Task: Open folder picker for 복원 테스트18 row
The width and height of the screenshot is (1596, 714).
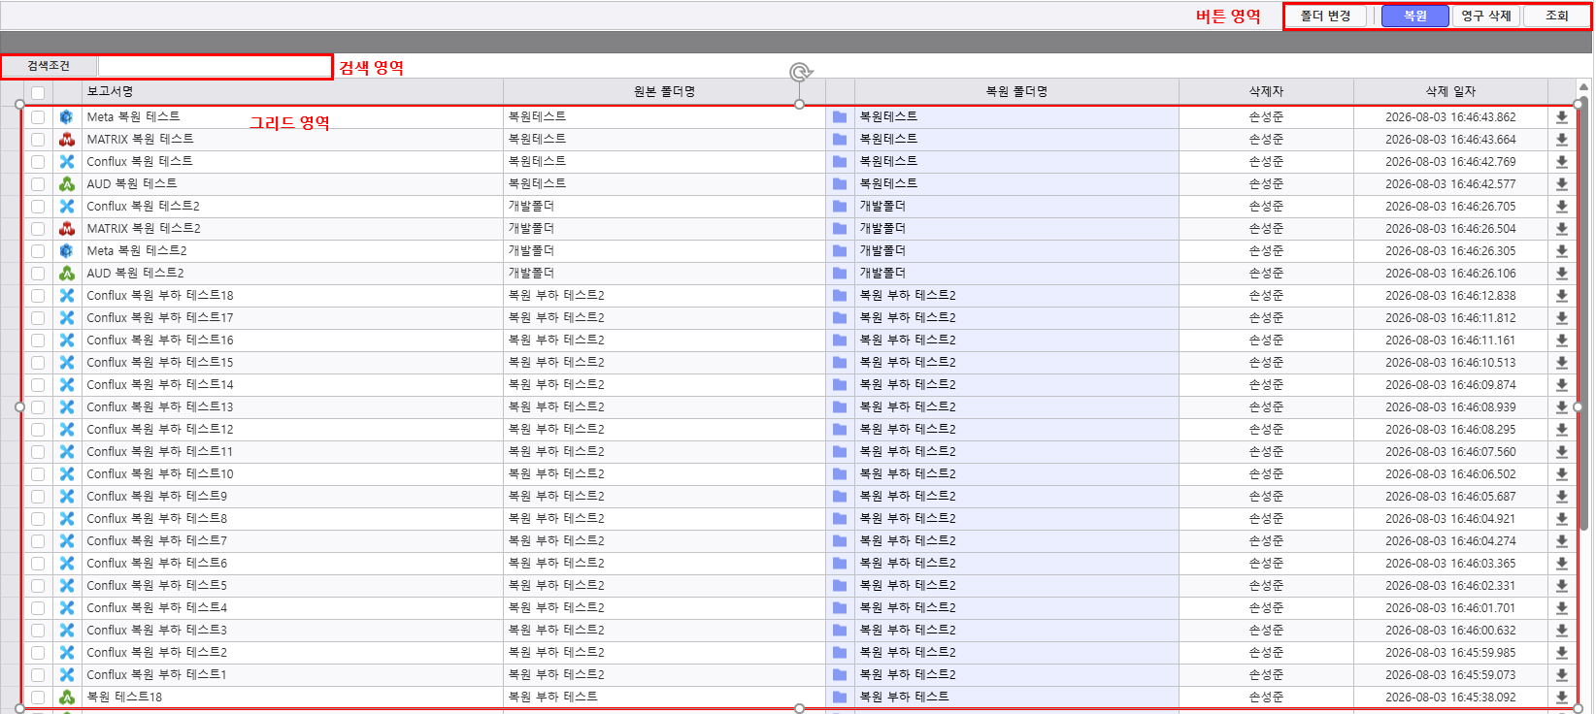Action: pos(840,697)
